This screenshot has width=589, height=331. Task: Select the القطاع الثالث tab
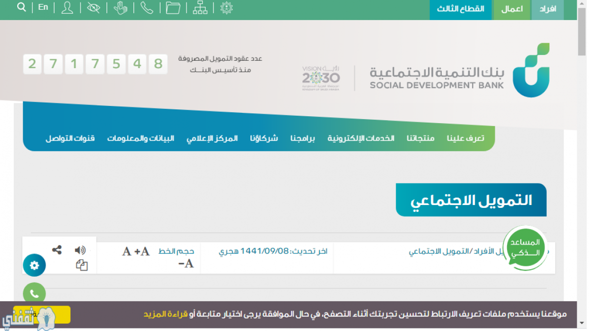click(x=460, y=9)
